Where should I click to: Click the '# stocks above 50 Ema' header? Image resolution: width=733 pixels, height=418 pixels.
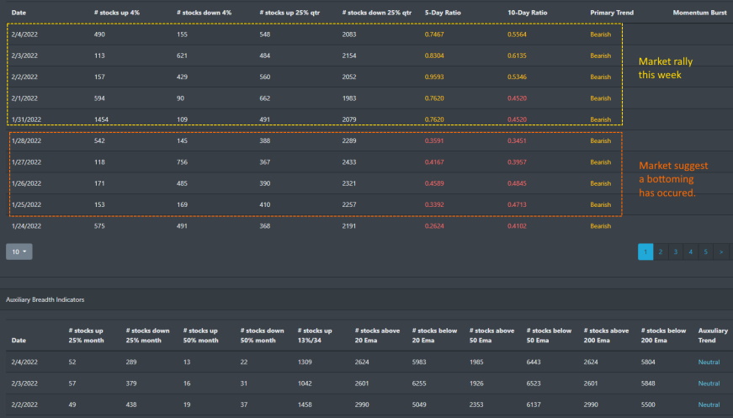[491, 336]
